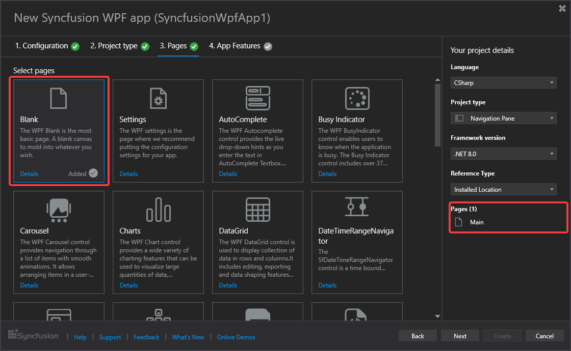
Task: Toggle the Added checkmark on Blank page
Action: 93,173
